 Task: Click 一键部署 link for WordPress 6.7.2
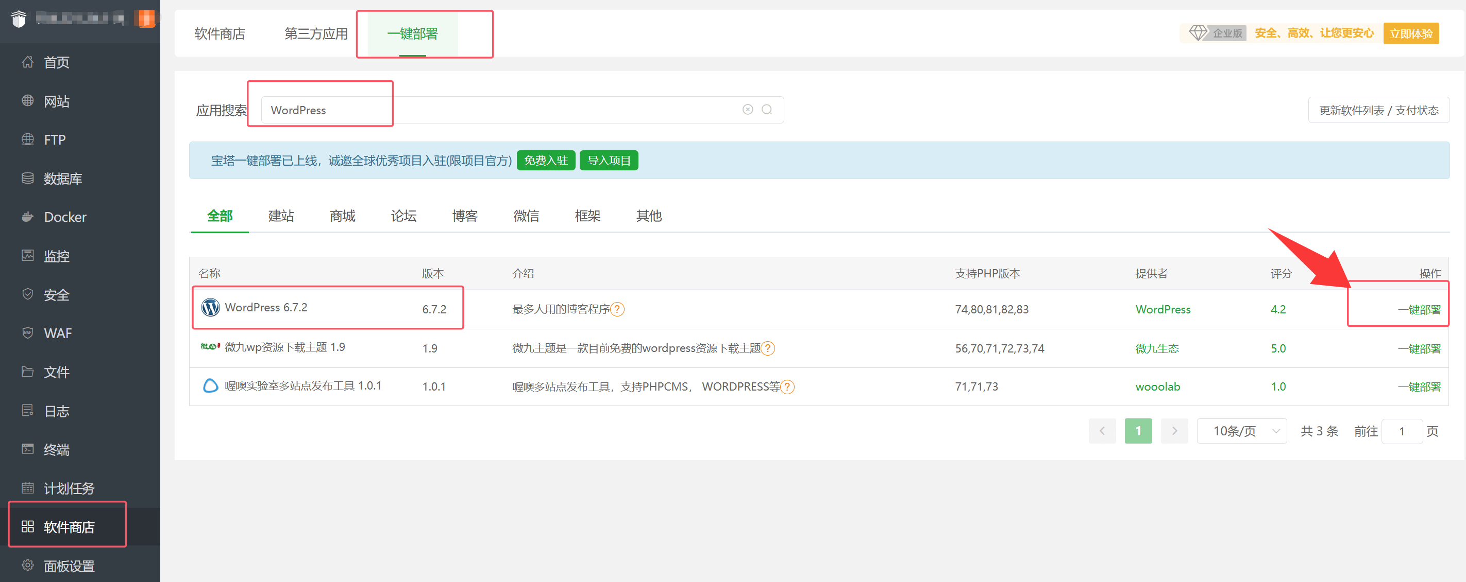(1419, 310)
